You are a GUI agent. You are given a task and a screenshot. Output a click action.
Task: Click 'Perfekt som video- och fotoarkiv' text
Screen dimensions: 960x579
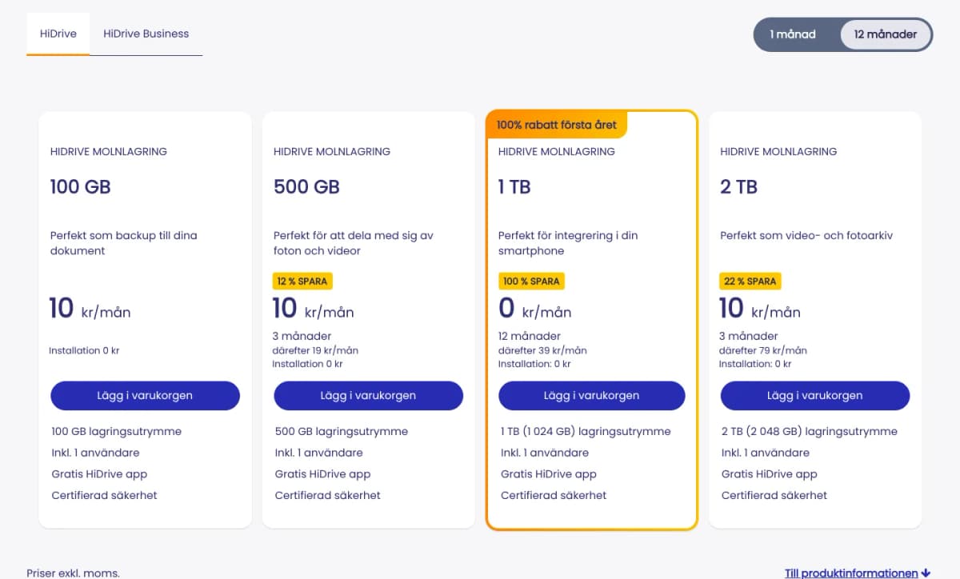(x=806, y=236)
